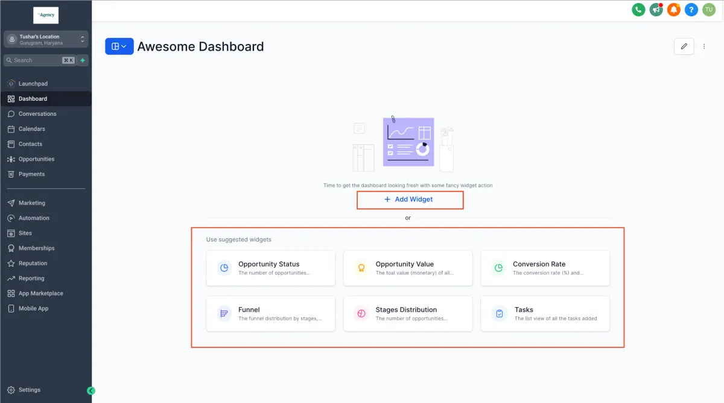Click the green lightning quick actions icon

coord(83,60)
